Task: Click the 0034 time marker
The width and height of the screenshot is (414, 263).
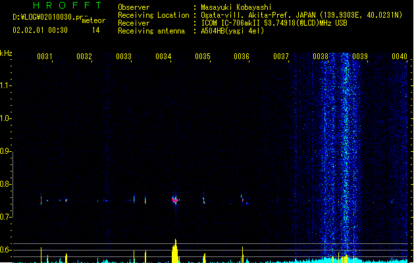Action: click(x=163, y=57)
